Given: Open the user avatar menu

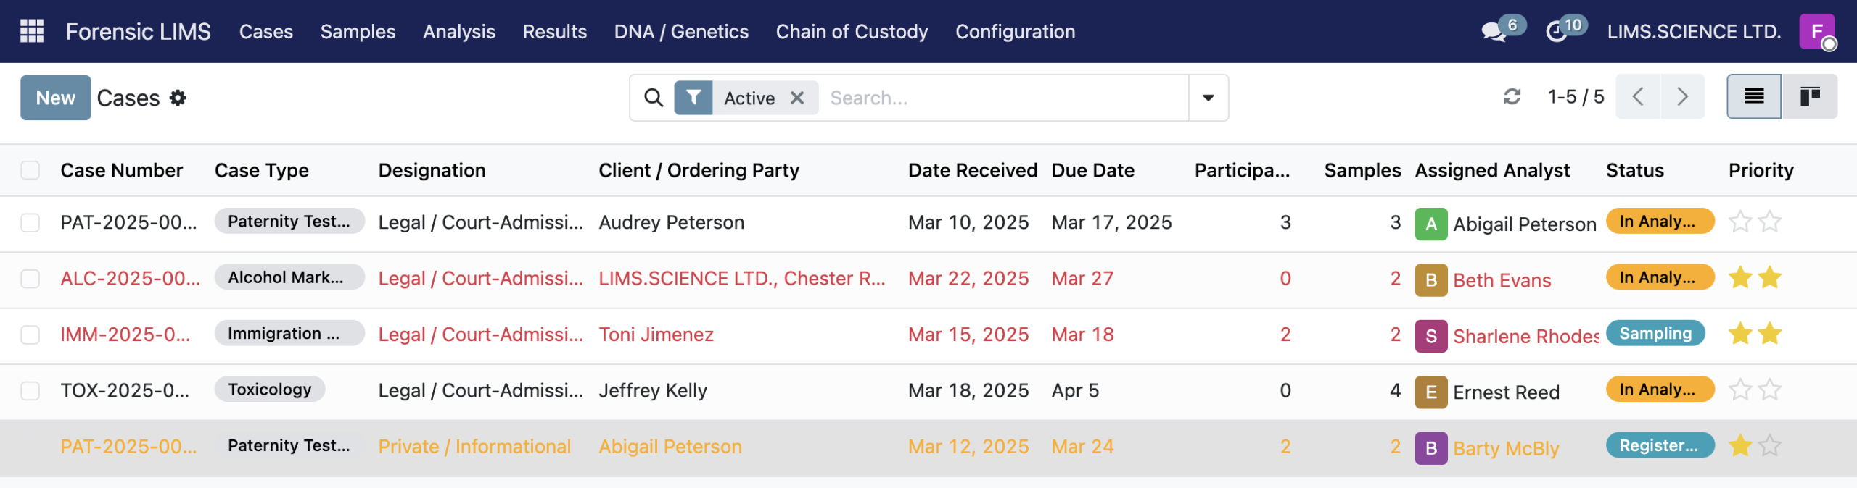Looking at the screenshot, I should (1817, 32).
